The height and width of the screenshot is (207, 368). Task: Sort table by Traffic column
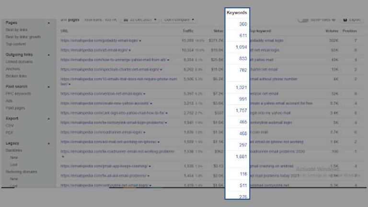[188, 31]
